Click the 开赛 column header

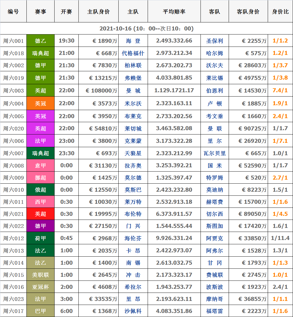click(66, 12)
